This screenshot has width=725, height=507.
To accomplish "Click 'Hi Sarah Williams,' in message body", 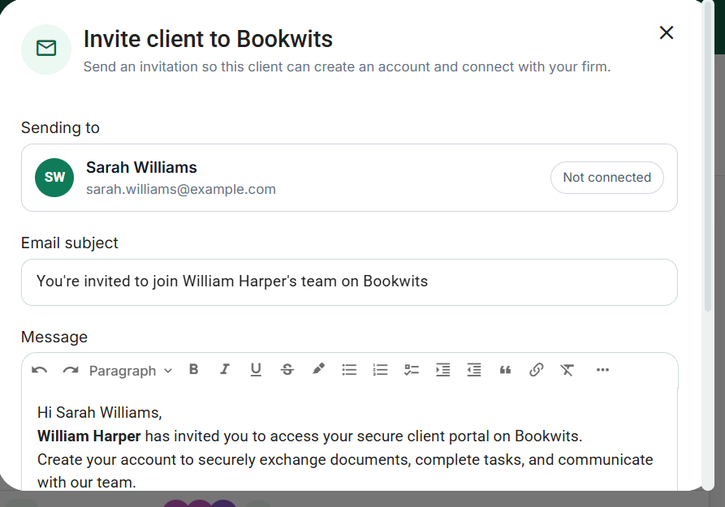I will [99, 412].
